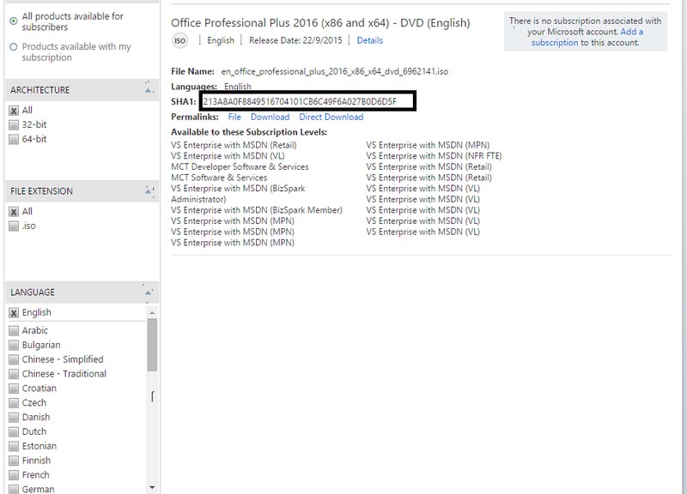Check the Danish language filter
The height and width of the screenshot is (494, 687).
click(x=14, y=418)
